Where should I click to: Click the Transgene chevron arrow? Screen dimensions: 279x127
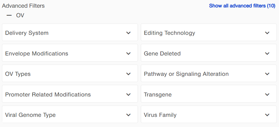pos(267,95)
